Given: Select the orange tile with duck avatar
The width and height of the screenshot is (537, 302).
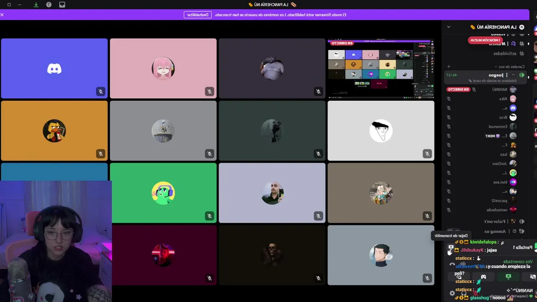Looking at the screenshot, I should (54, 131).
